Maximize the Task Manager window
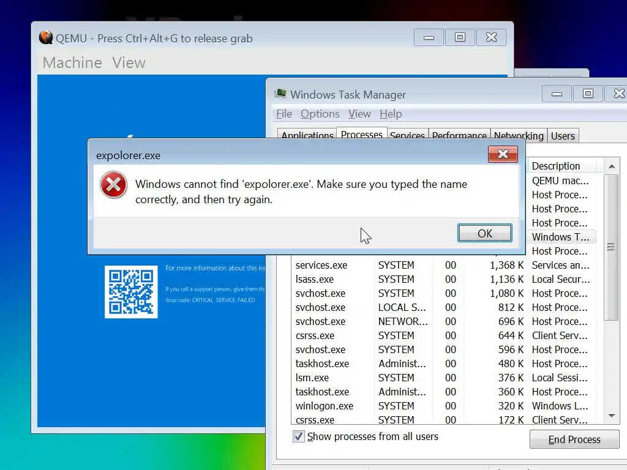This screenshot has width=627, height=470. pos(588,94)
